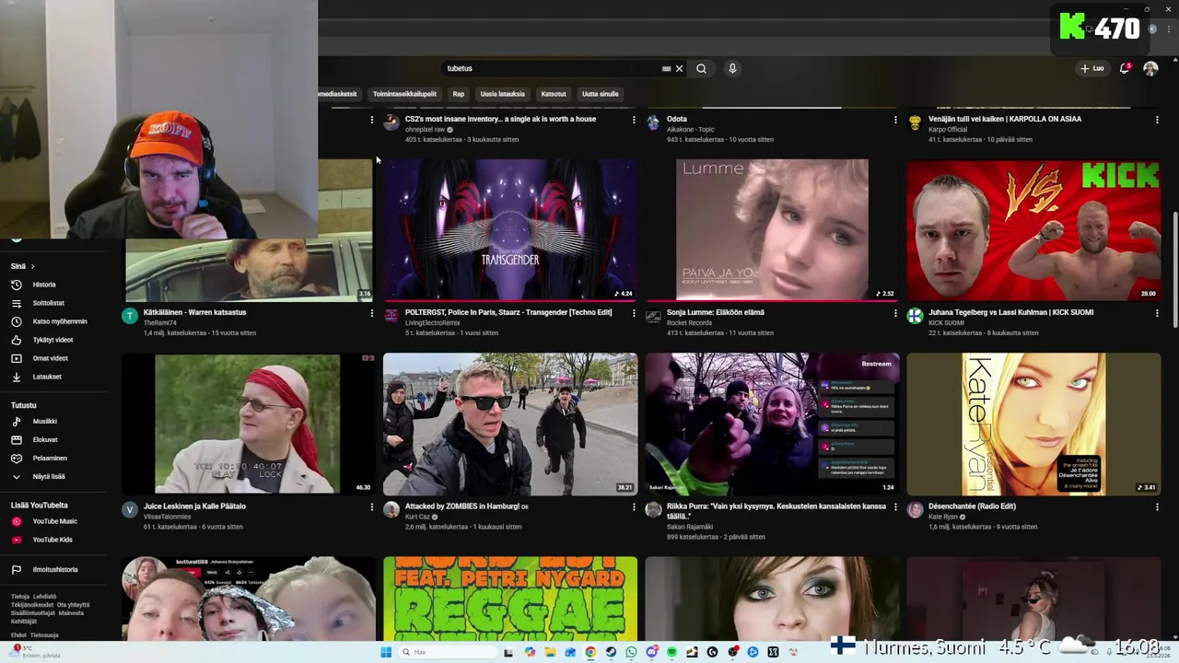Open YouTube Music link
The height and width of the screenshot is (663, 1179).
tap(54, 521)
